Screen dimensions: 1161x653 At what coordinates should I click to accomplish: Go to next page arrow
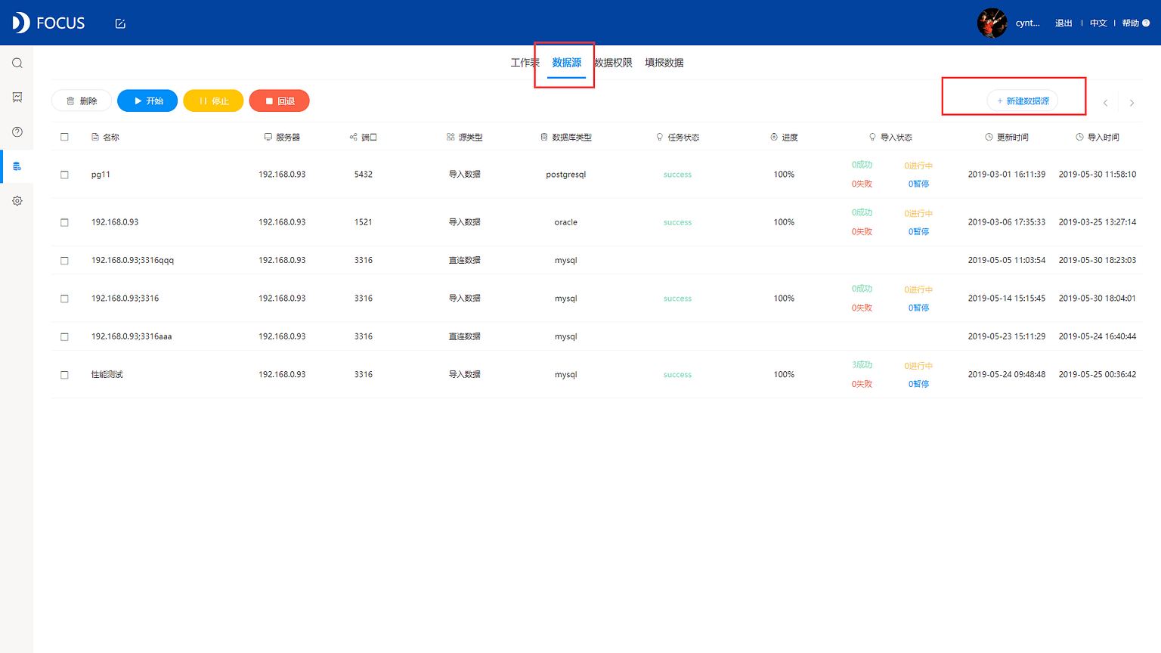[1132, 103]
